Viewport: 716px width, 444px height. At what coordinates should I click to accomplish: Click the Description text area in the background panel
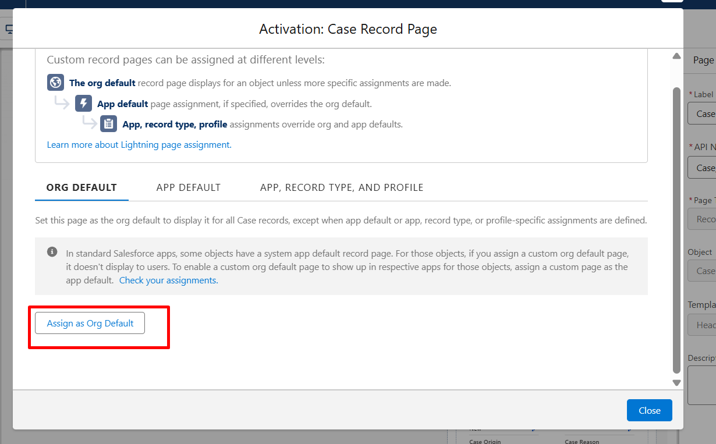pos(702,385)
